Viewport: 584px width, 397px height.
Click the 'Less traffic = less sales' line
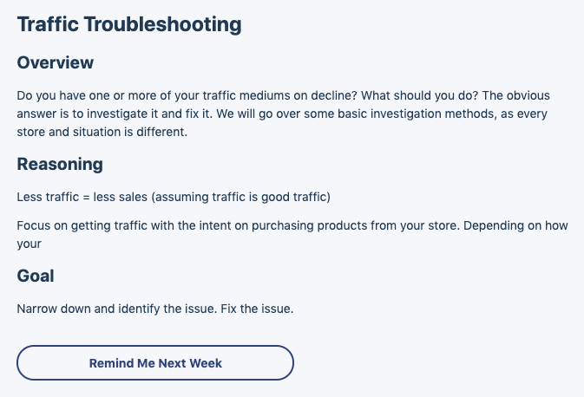point(174,197)
